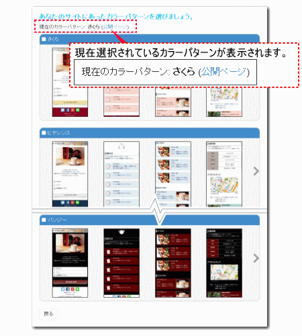Image resolution: width=302 pixels, height=336 pixels.
Task: Select the パンジー pattern header bar
Action: [150, 220]
